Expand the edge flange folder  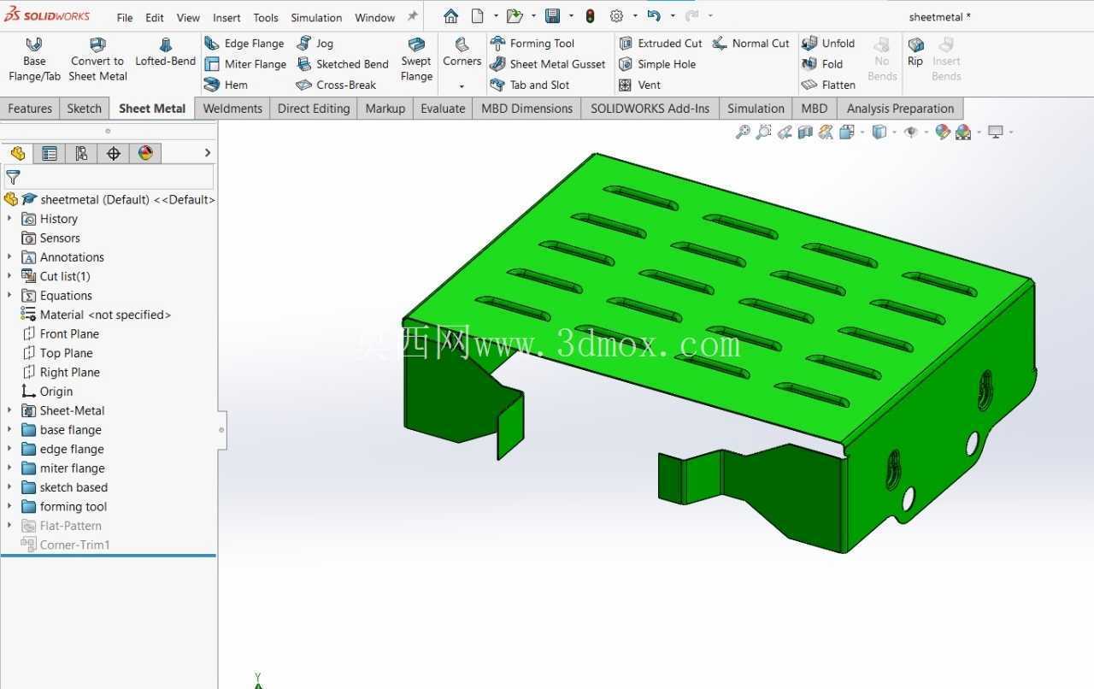[10, 449]
